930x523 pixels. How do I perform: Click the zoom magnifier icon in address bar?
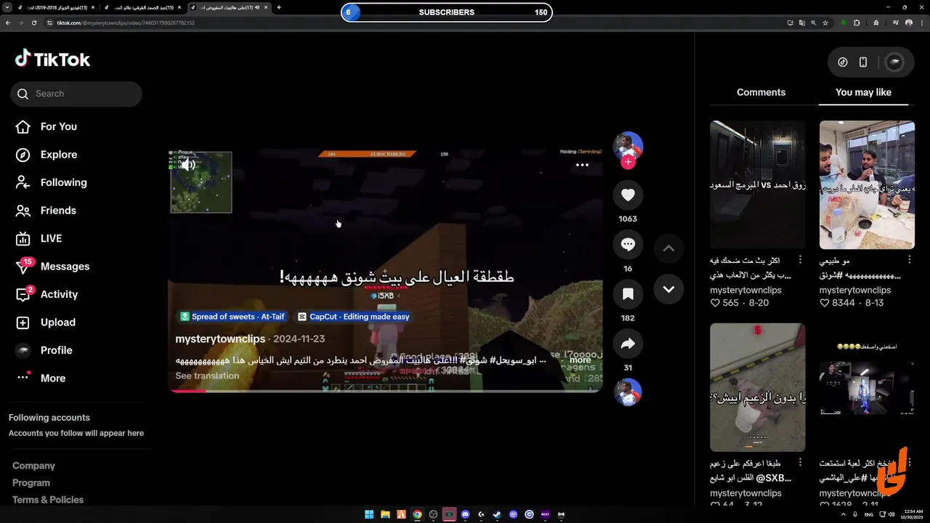coord(814,23)
